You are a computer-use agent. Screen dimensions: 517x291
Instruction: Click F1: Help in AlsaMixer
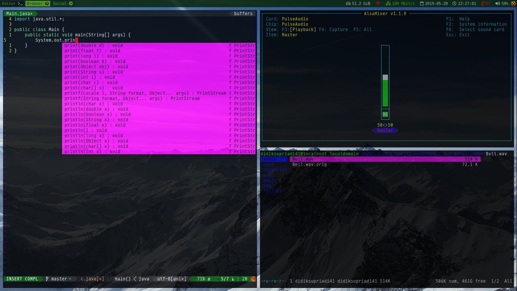(x=458, y=19)
